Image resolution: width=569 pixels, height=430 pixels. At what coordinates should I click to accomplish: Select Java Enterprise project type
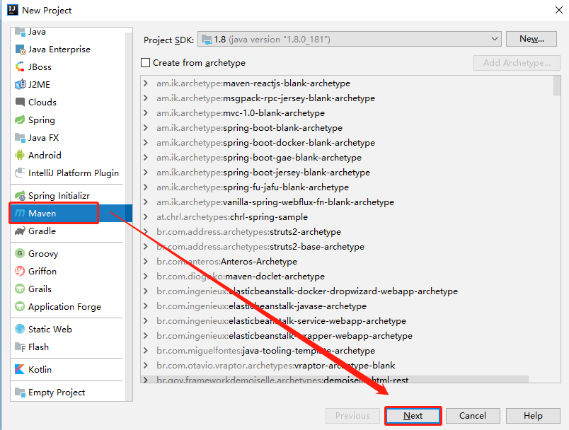pyautogui.click(x=68, y=50)
